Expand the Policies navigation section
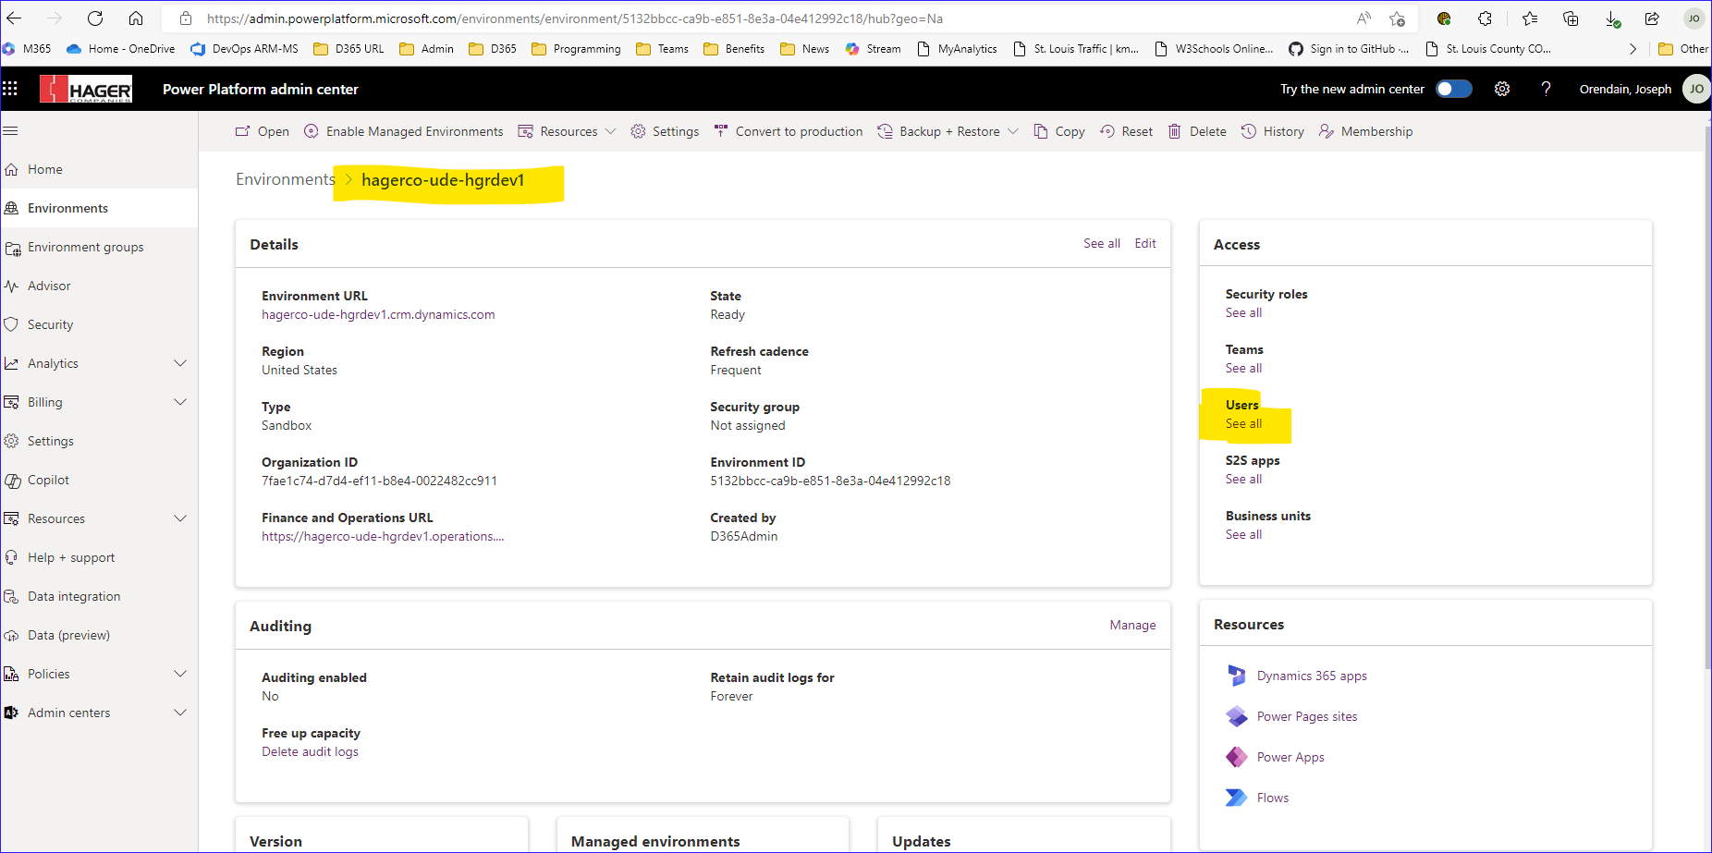 180,674
